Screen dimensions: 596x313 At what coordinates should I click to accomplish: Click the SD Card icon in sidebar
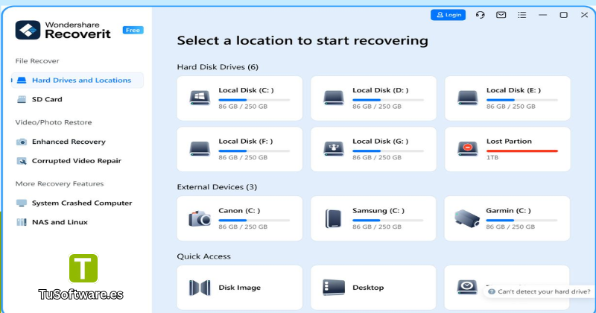coord(22,99)
